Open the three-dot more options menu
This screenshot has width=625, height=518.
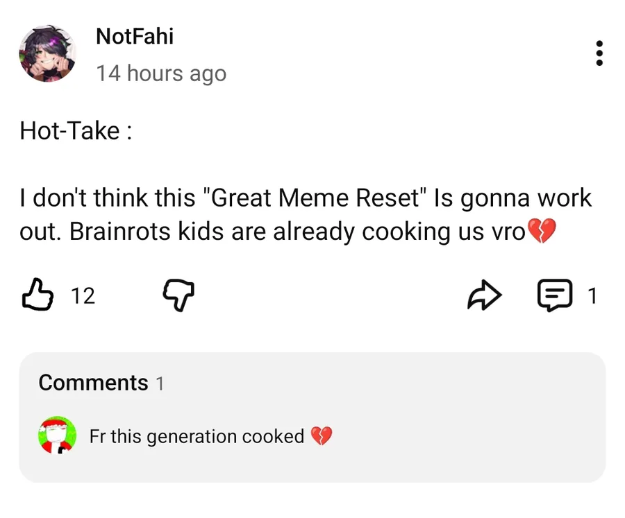(x=599, y=53)
